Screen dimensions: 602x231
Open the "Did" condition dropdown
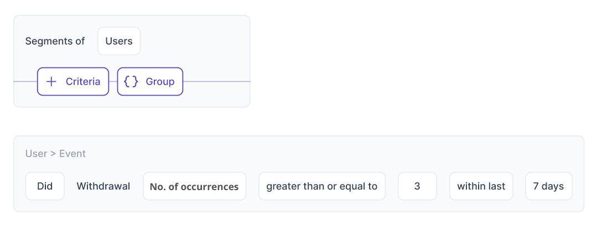(x=45, y=186)
